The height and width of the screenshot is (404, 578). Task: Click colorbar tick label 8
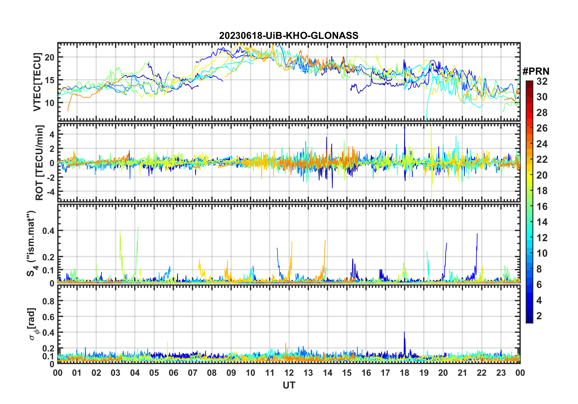pyautogui.click(x=539, y=269)
